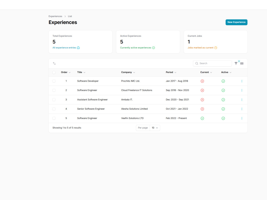Open actions menu for Ambala IT. row
This screenshot has height=200, width=267.
[x=242, y=100]
